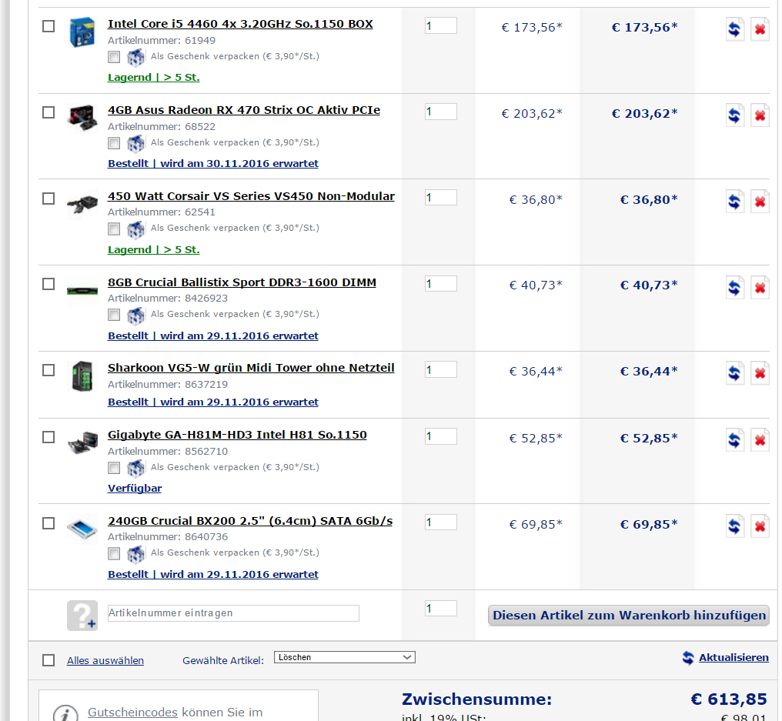
Task: Click Lagernd status under Intel Core i5
Action: coord(154,77)
